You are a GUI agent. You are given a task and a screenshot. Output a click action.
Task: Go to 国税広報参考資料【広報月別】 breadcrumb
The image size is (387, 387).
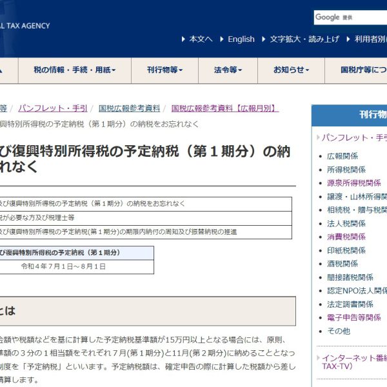[225, 108]
